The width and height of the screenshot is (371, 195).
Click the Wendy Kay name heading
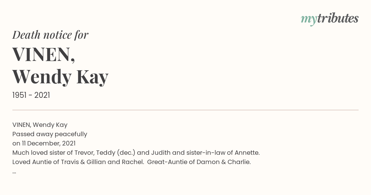click(61, 76)
